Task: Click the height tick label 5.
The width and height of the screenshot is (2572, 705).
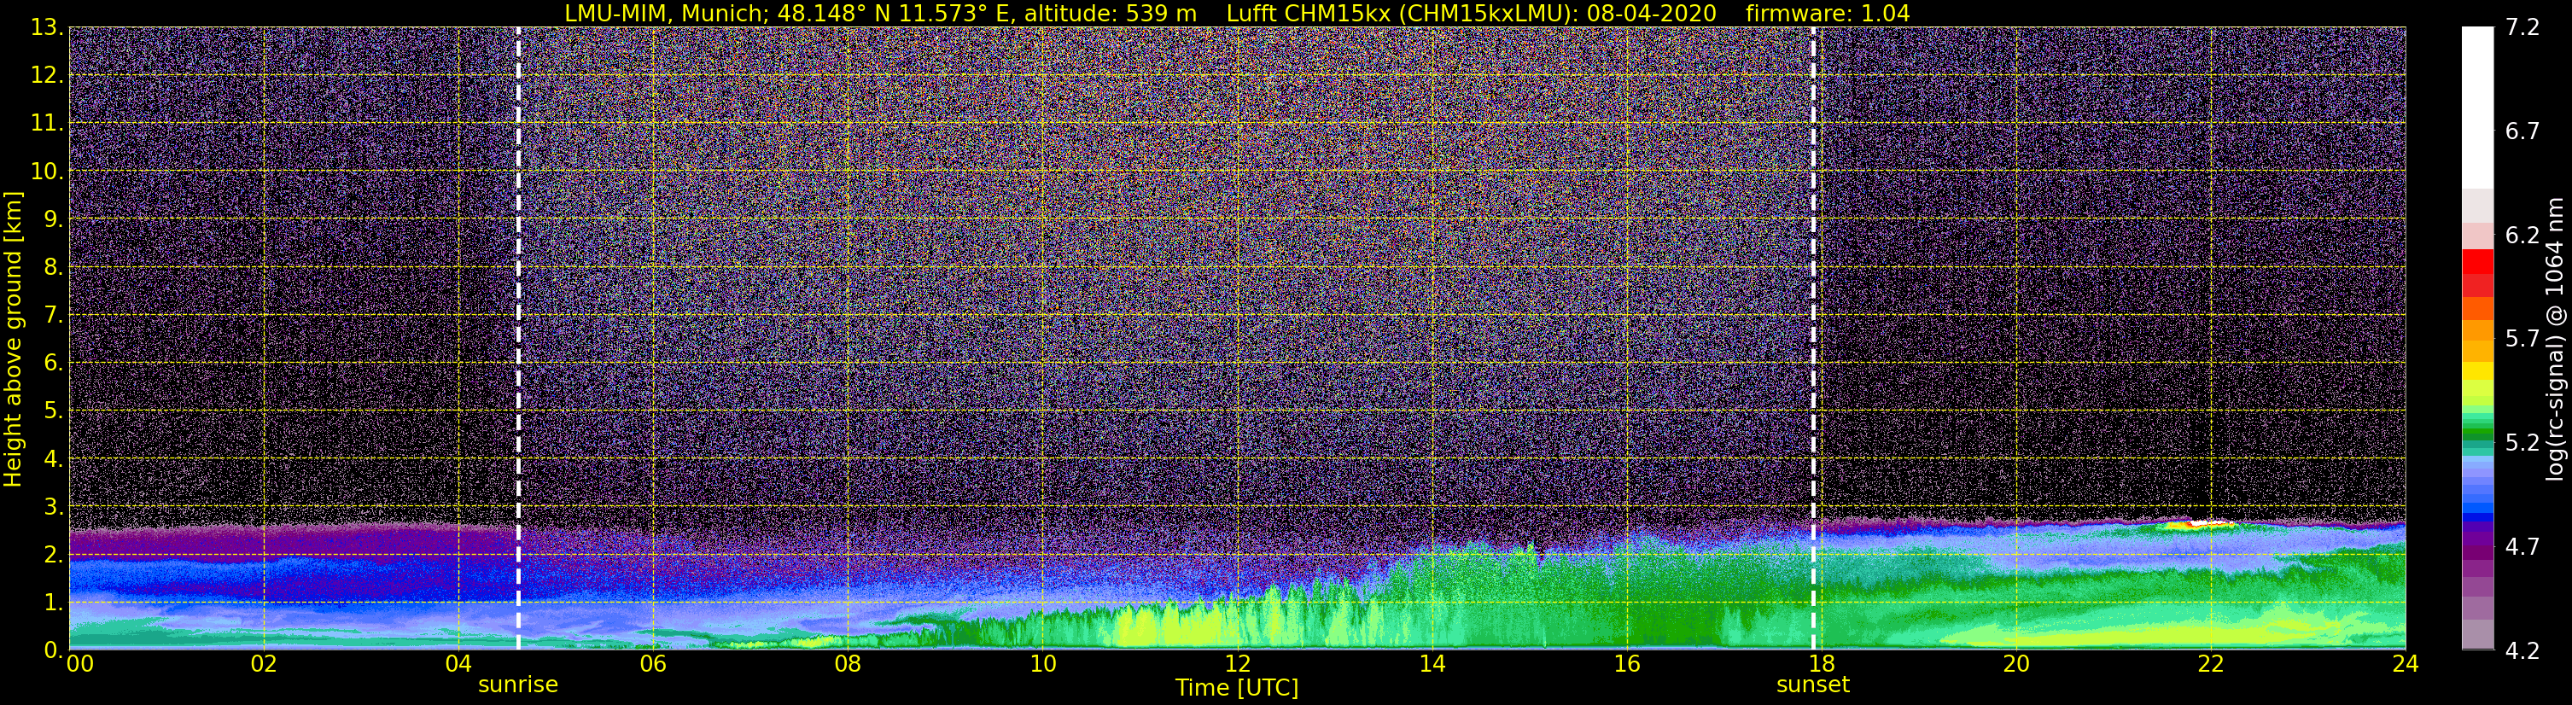Action: 52,411
